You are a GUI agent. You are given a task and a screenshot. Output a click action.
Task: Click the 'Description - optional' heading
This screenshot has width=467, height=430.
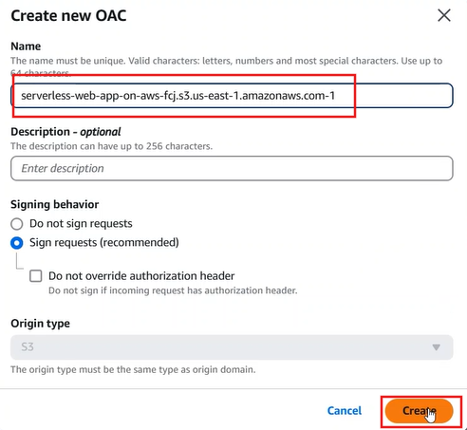click(65, 132)
